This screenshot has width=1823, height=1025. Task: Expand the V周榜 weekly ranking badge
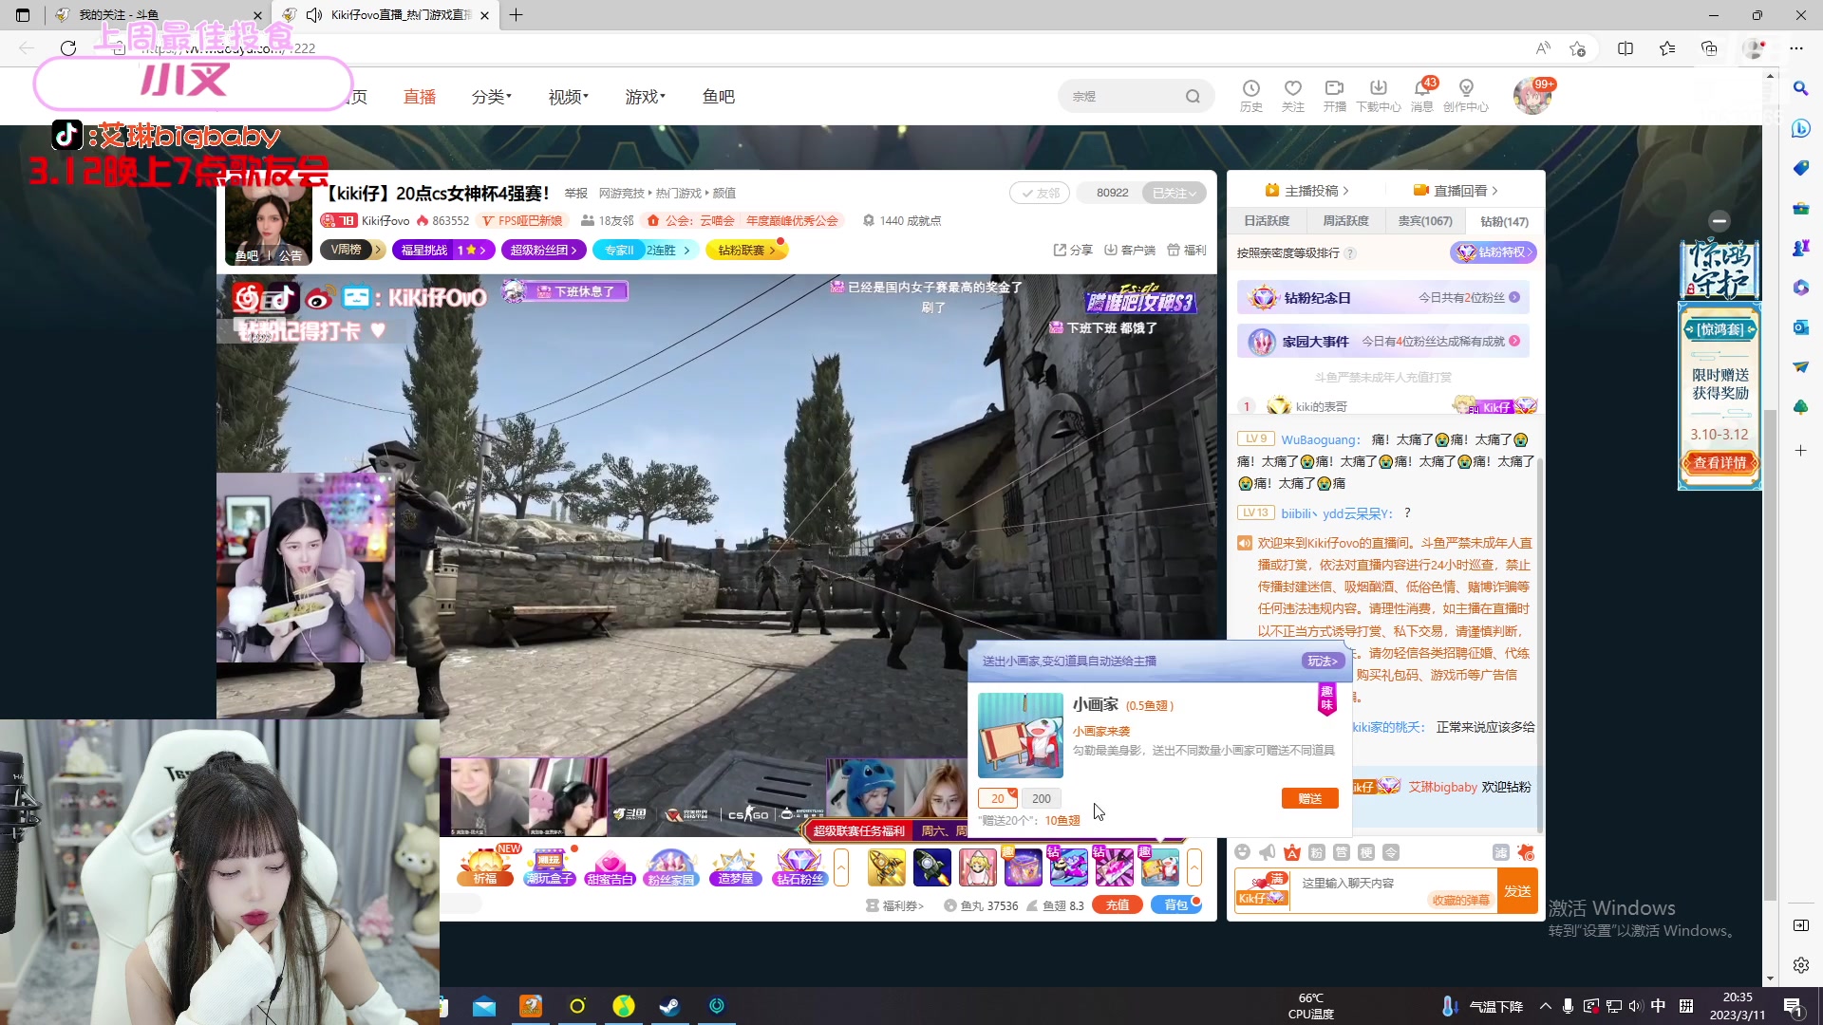tap(352, 250)
